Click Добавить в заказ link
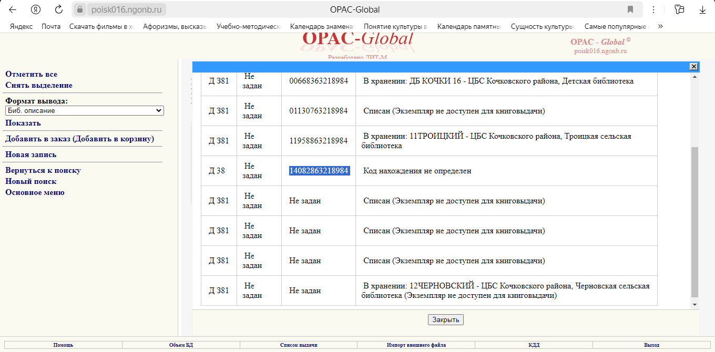This screenshot has height=352, width=715. [x=80, y=139]
